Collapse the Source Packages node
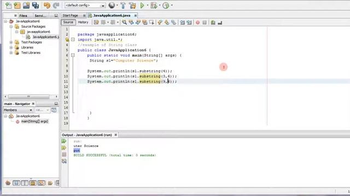This screenshot has width=350, height=196. [11, 27]
